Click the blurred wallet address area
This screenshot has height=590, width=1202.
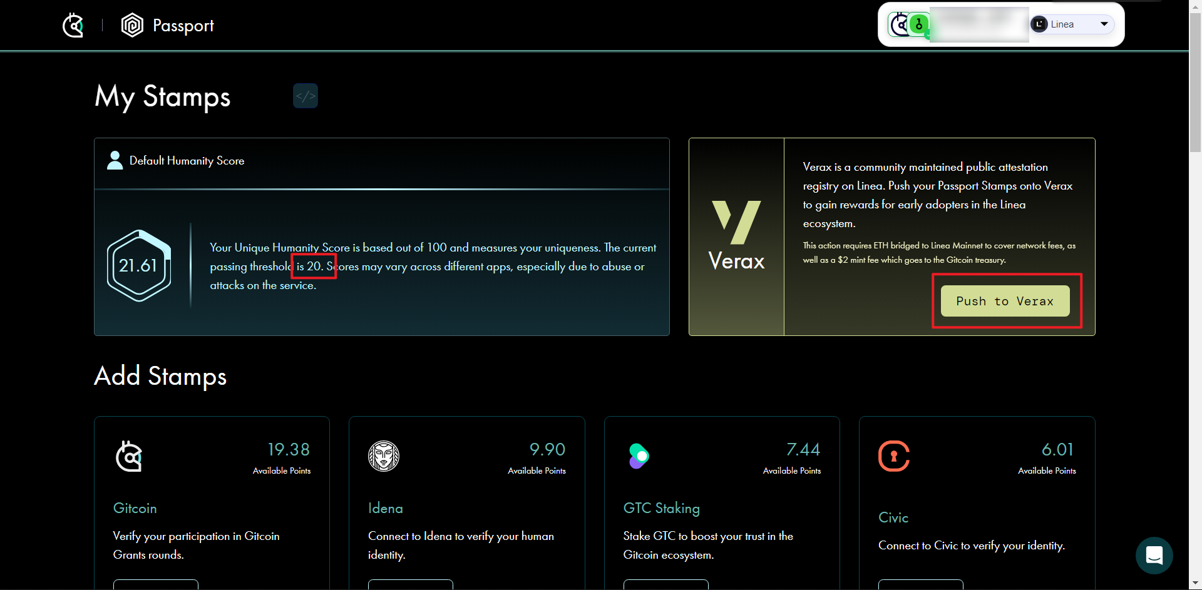(x=979, y=24)
